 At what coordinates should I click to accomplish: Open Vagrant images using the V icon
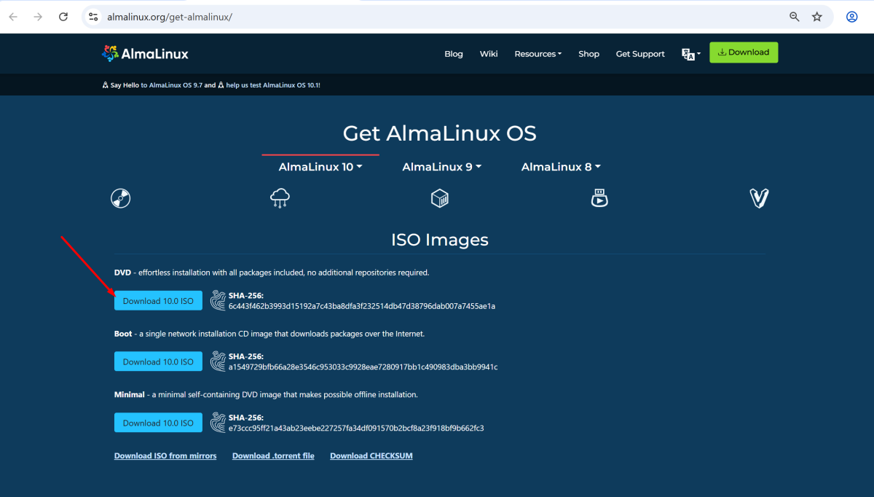[759, 197]
